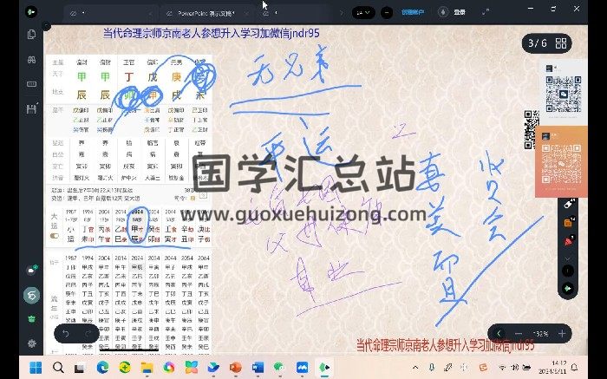Select the 2004 丙午 大运 column

[104, 225]
